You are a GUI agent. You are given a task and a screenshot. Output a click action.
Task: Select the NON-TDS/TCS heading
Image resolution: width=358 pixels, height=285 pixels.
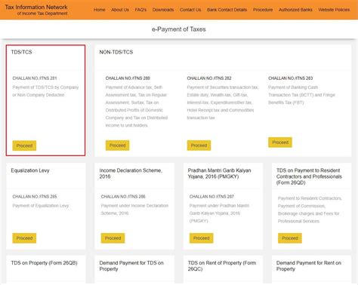point(116,52)
